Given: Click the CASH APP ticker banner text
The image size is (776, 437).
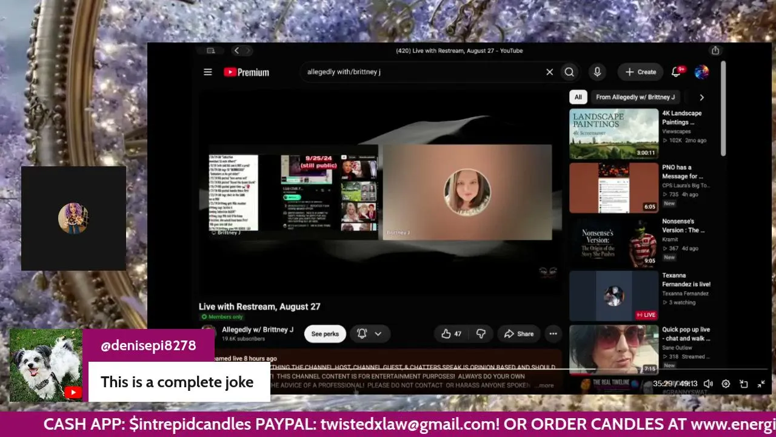Looking at the screenshot, I should pos(388,424).
